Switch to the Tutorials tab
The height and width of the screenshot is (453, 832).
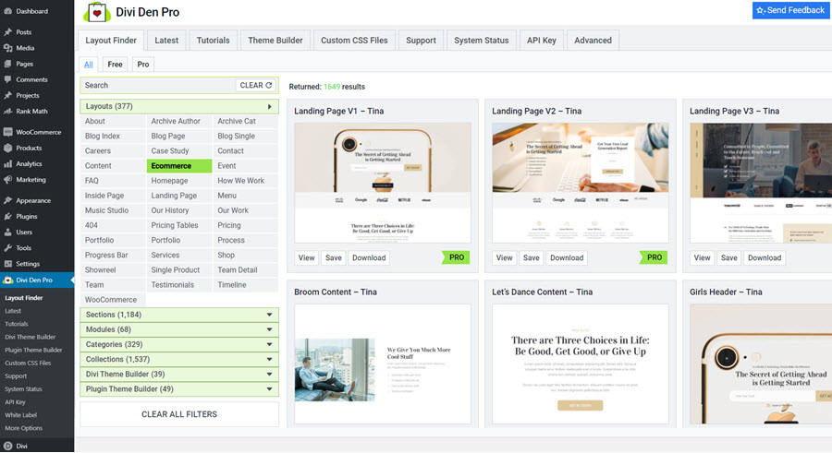214,41
